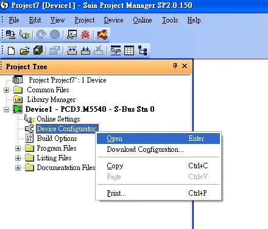268x229 pixels.
Task: Click the Download Program toolbar icon
Action: 10,35
